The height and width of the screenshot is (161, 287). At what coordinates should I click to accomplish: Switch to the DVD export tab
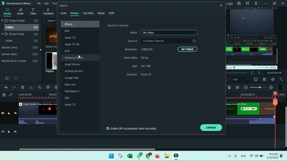[x=111, y=13]
